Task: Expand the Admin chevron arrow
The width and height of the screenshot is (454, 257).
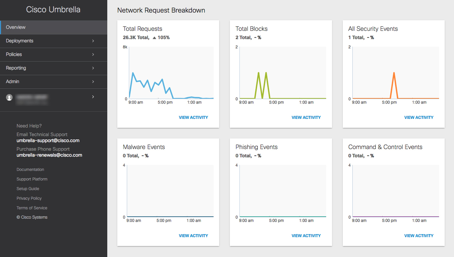Action: (93, 82)
